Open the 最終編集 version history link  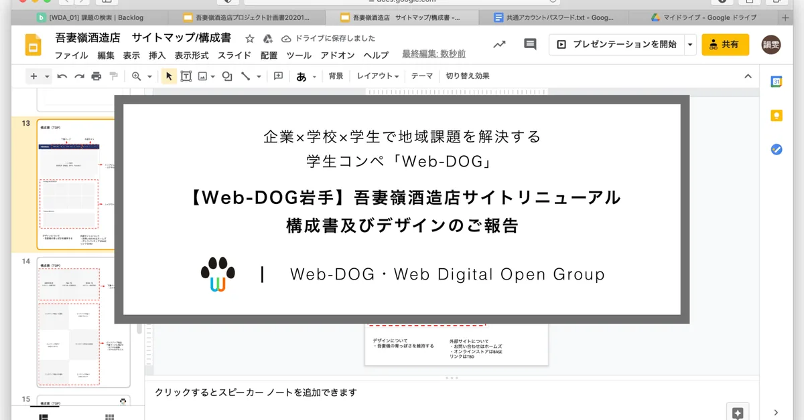pos(434,54)
